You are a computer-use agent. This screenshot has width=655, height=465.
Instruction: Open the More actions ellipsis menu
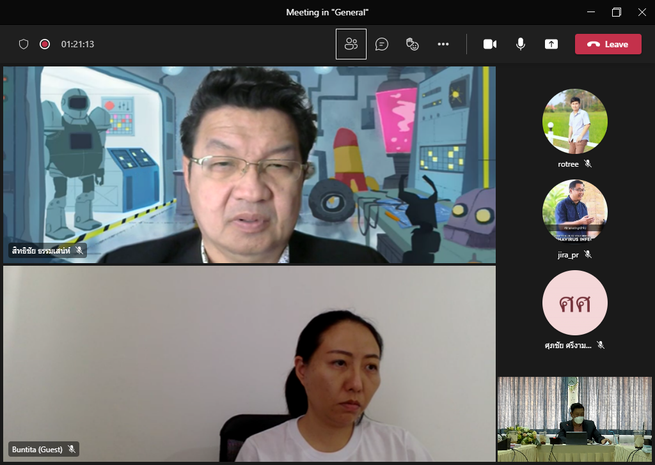tap(443, 44)
